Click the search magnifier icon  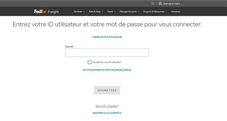[153, 3]
